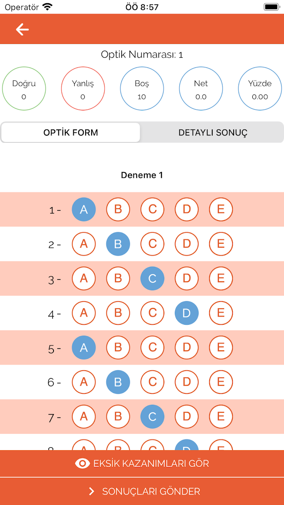Viewport: 284px width, 505px height.
Task: Tap the battery icon in status bar
Action: 271,7
